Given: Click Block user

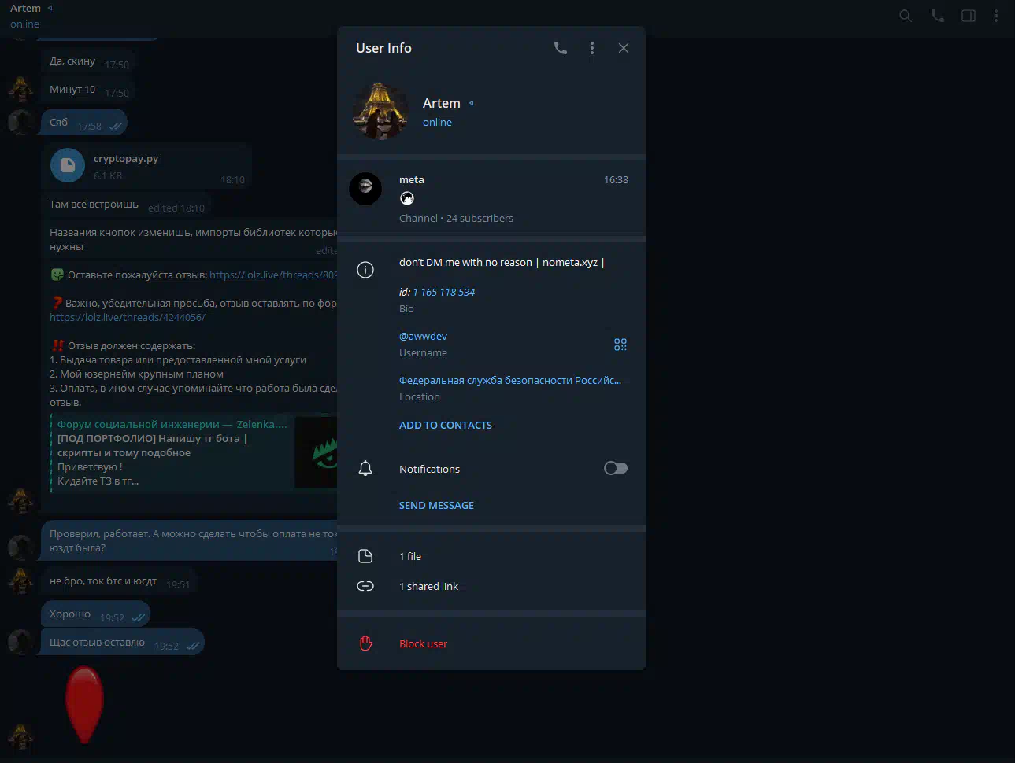Looking at the screenshot, I should tap(423, 643).
